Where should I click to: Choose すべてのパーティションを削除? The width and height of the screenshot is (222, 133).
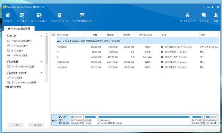pos(22,82)
